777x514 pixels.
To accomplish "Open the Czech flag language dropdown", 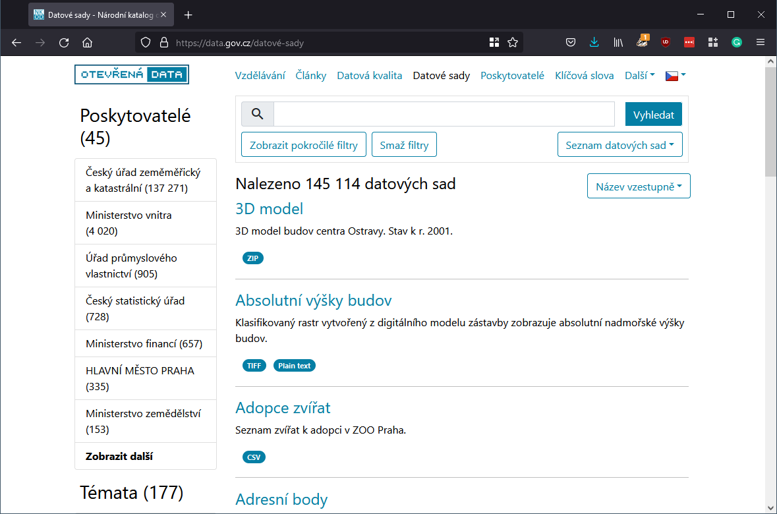I will [x=673, y=75].
